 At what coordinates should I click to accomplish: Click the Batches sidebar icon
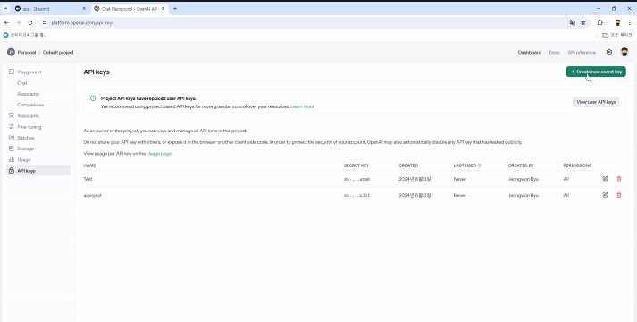12,138
